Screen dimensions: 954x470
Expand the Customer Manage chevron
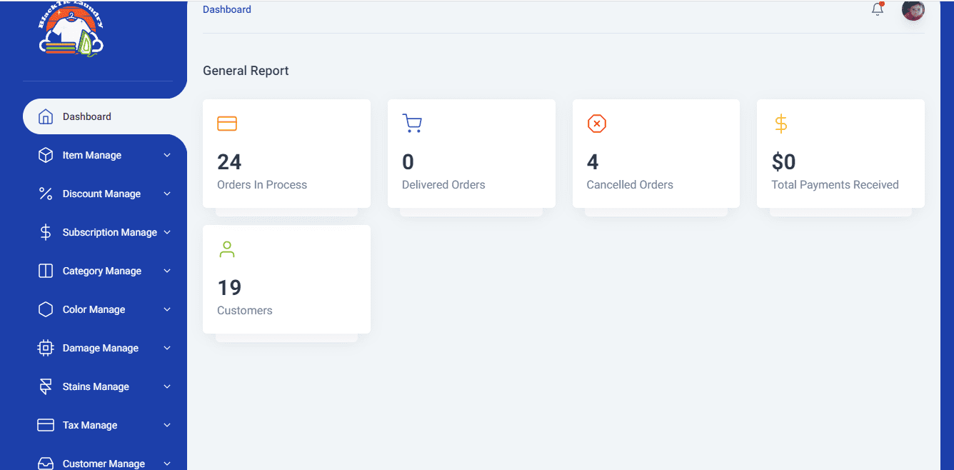[x=167, y=464]
